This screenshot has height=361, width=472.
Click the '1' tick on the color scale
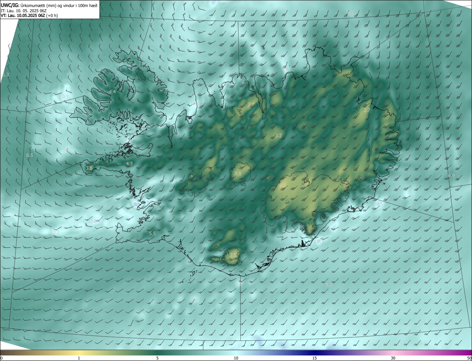pyautogui.click(x=79, y=358)
